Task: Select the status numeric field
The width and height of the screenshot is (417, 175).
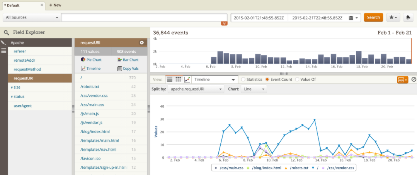Action: click(40, 97)
